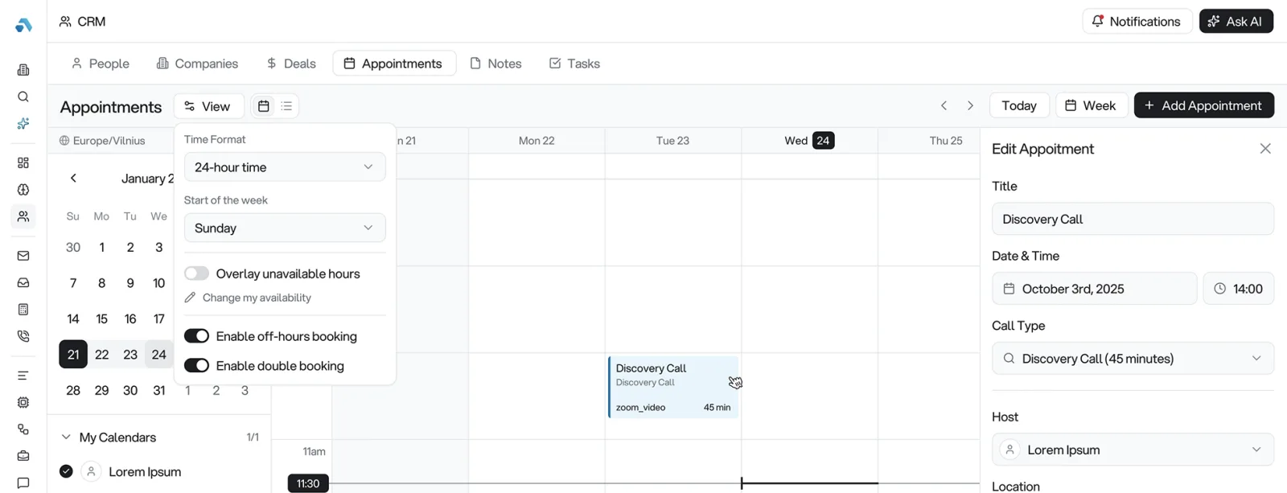Uncheck the Lorem Ipsum calendar
This screenshot has height=493, width=1287.
(65, 470)
